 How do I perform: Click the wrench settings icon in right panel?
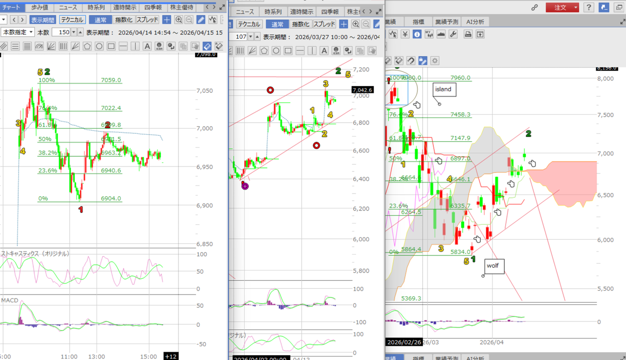[453, 34]
